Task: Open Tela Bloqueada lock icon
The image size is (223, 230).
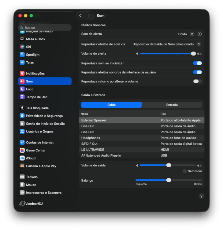Action: pyautogui.click(x=22, y=108)
